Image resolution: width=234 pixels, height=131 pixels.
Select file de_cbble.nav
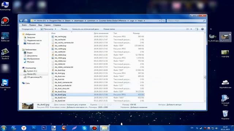(x=60, y=61)
